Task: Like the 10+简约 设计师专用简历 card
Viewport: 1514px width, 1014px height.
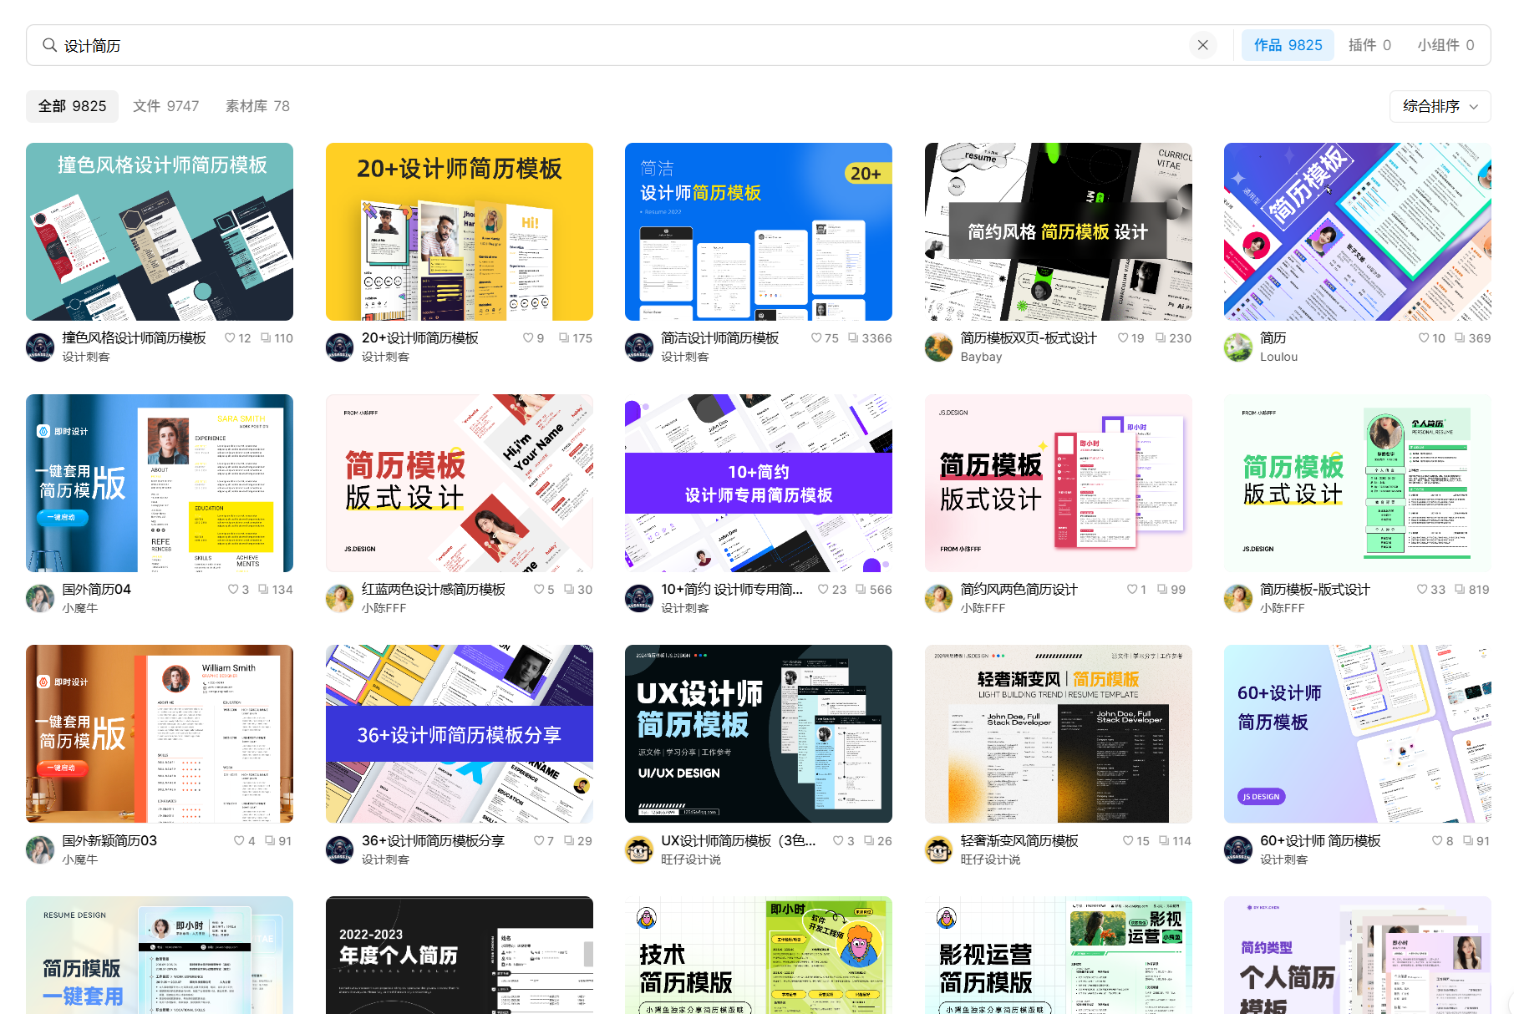Action: (823, 590)
